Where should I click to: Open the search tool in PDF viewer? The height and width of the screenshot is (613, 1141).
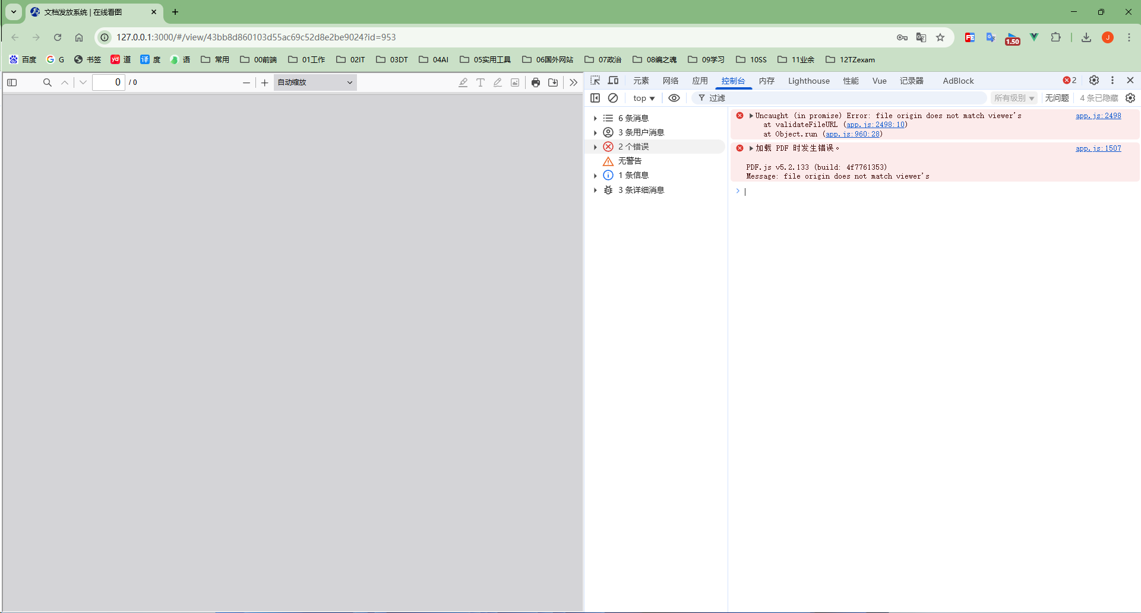[47, 82]
